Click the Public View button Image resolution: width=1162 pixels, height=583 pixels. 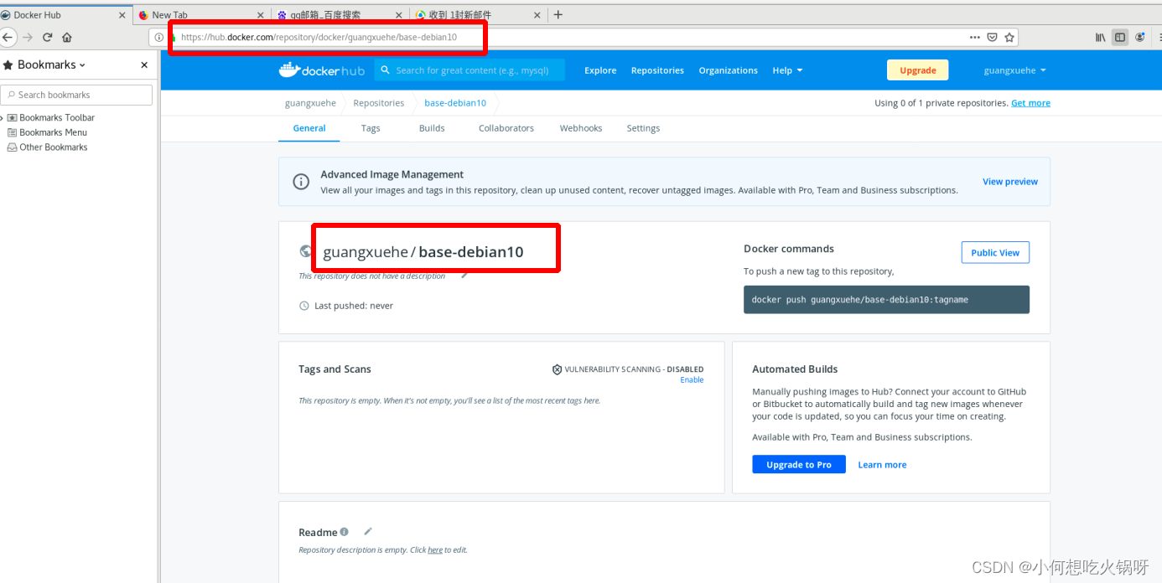tap(995, 252)
